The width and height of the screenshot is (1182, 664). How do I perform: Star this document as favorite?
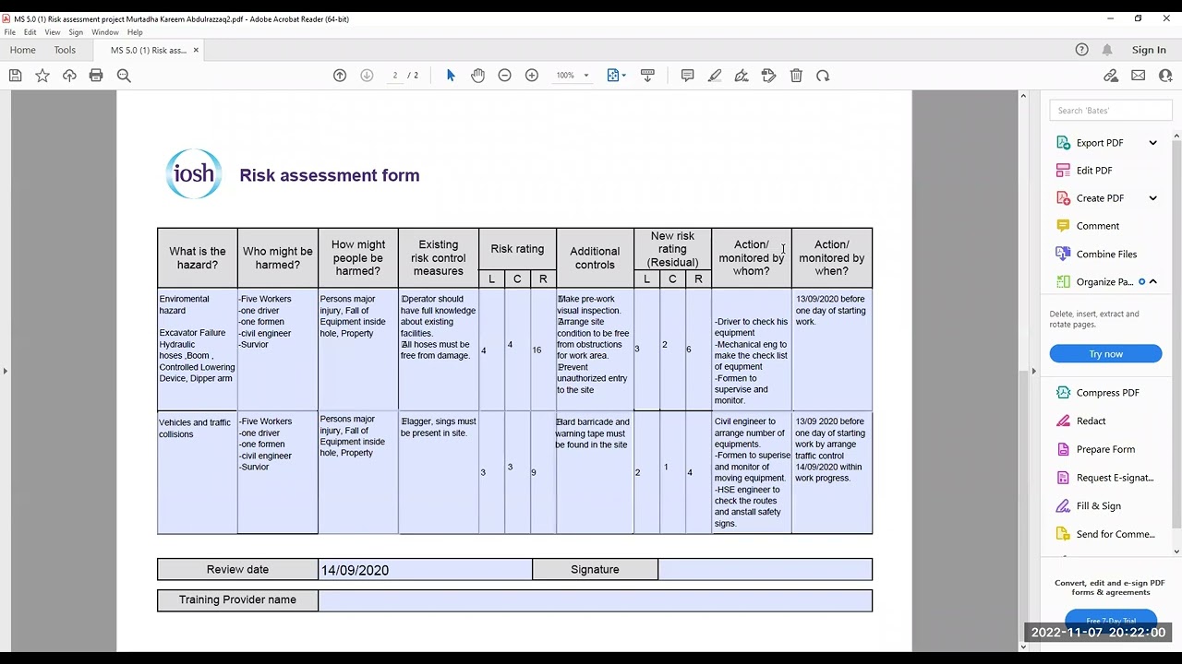(x=42, y=76)
